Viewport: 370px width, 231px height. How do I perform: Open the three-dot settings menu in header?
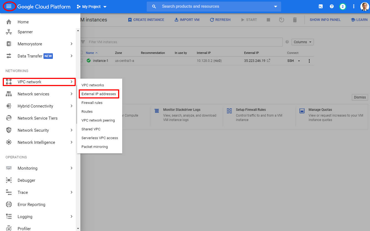point(354,6)
